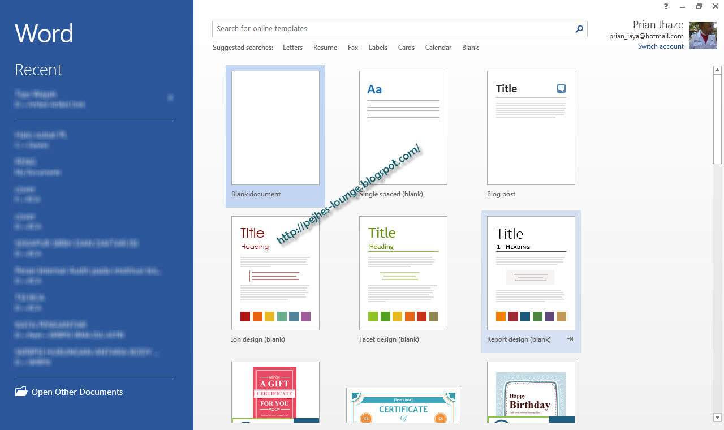Choose the Facet design (blank) template

pos(403,273)
